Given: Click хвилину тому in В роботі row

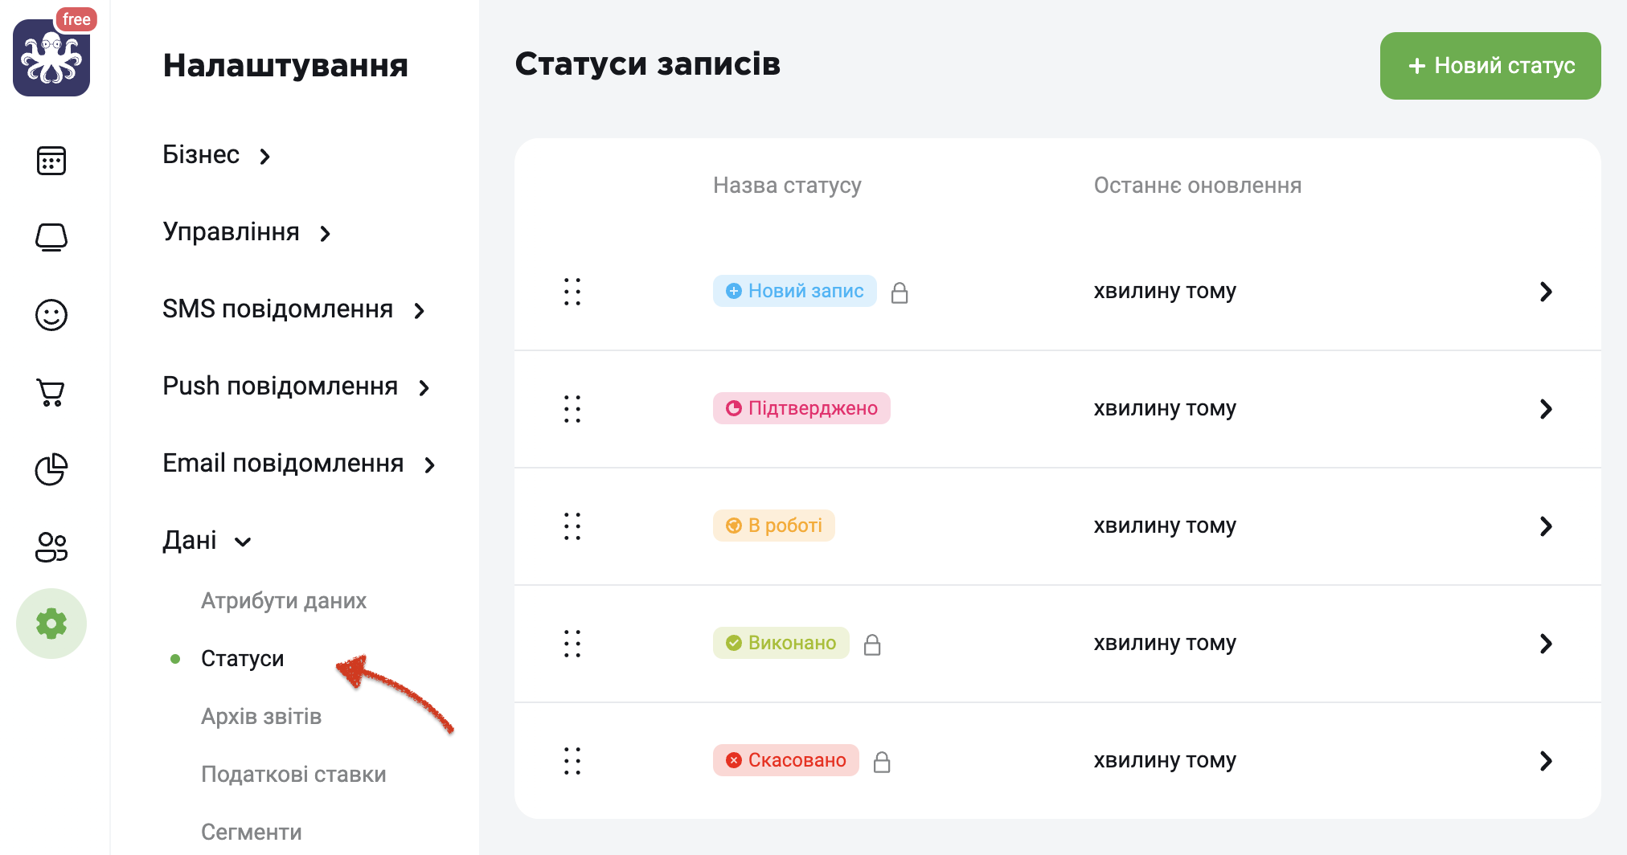Looking at the screenshot, I should 1165,526.
